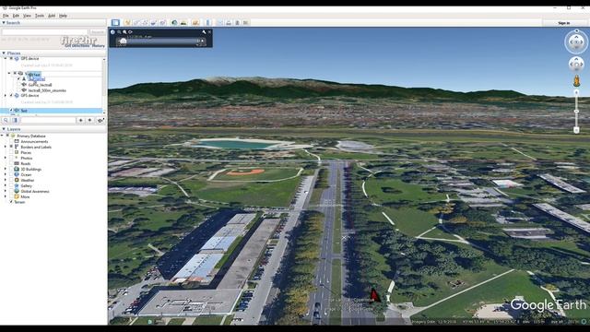Open the File menu

[6, 16]
